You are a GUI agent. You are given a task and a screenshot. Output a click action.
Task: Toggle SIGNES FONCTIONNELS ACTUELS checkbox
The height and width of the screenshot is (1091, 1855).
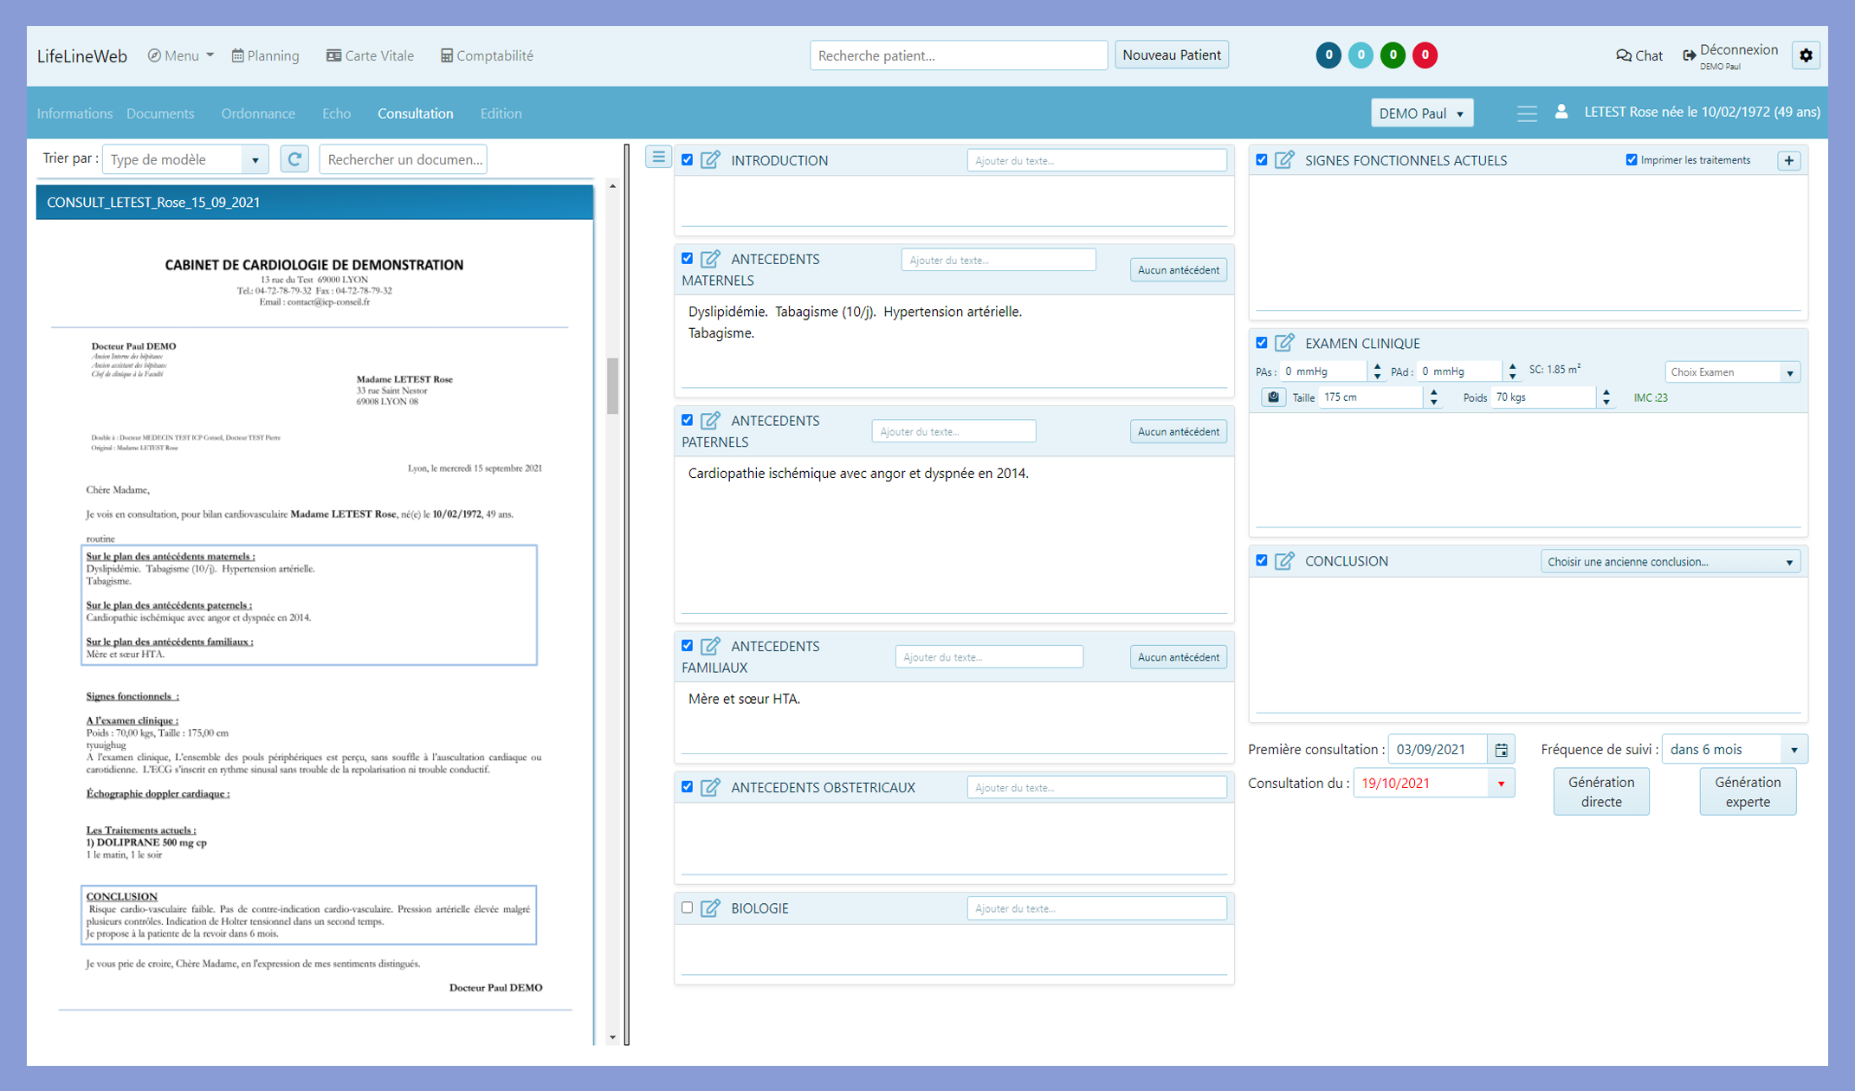click(x=1262, y=160)
